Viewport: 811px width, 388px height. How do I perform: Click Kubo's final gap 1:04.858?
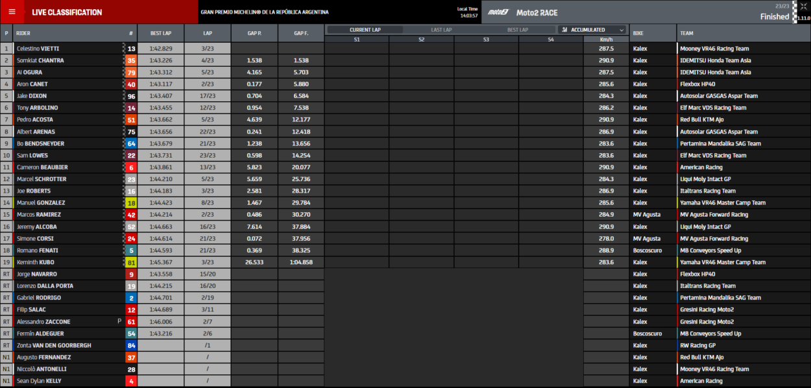pos(301,262)
